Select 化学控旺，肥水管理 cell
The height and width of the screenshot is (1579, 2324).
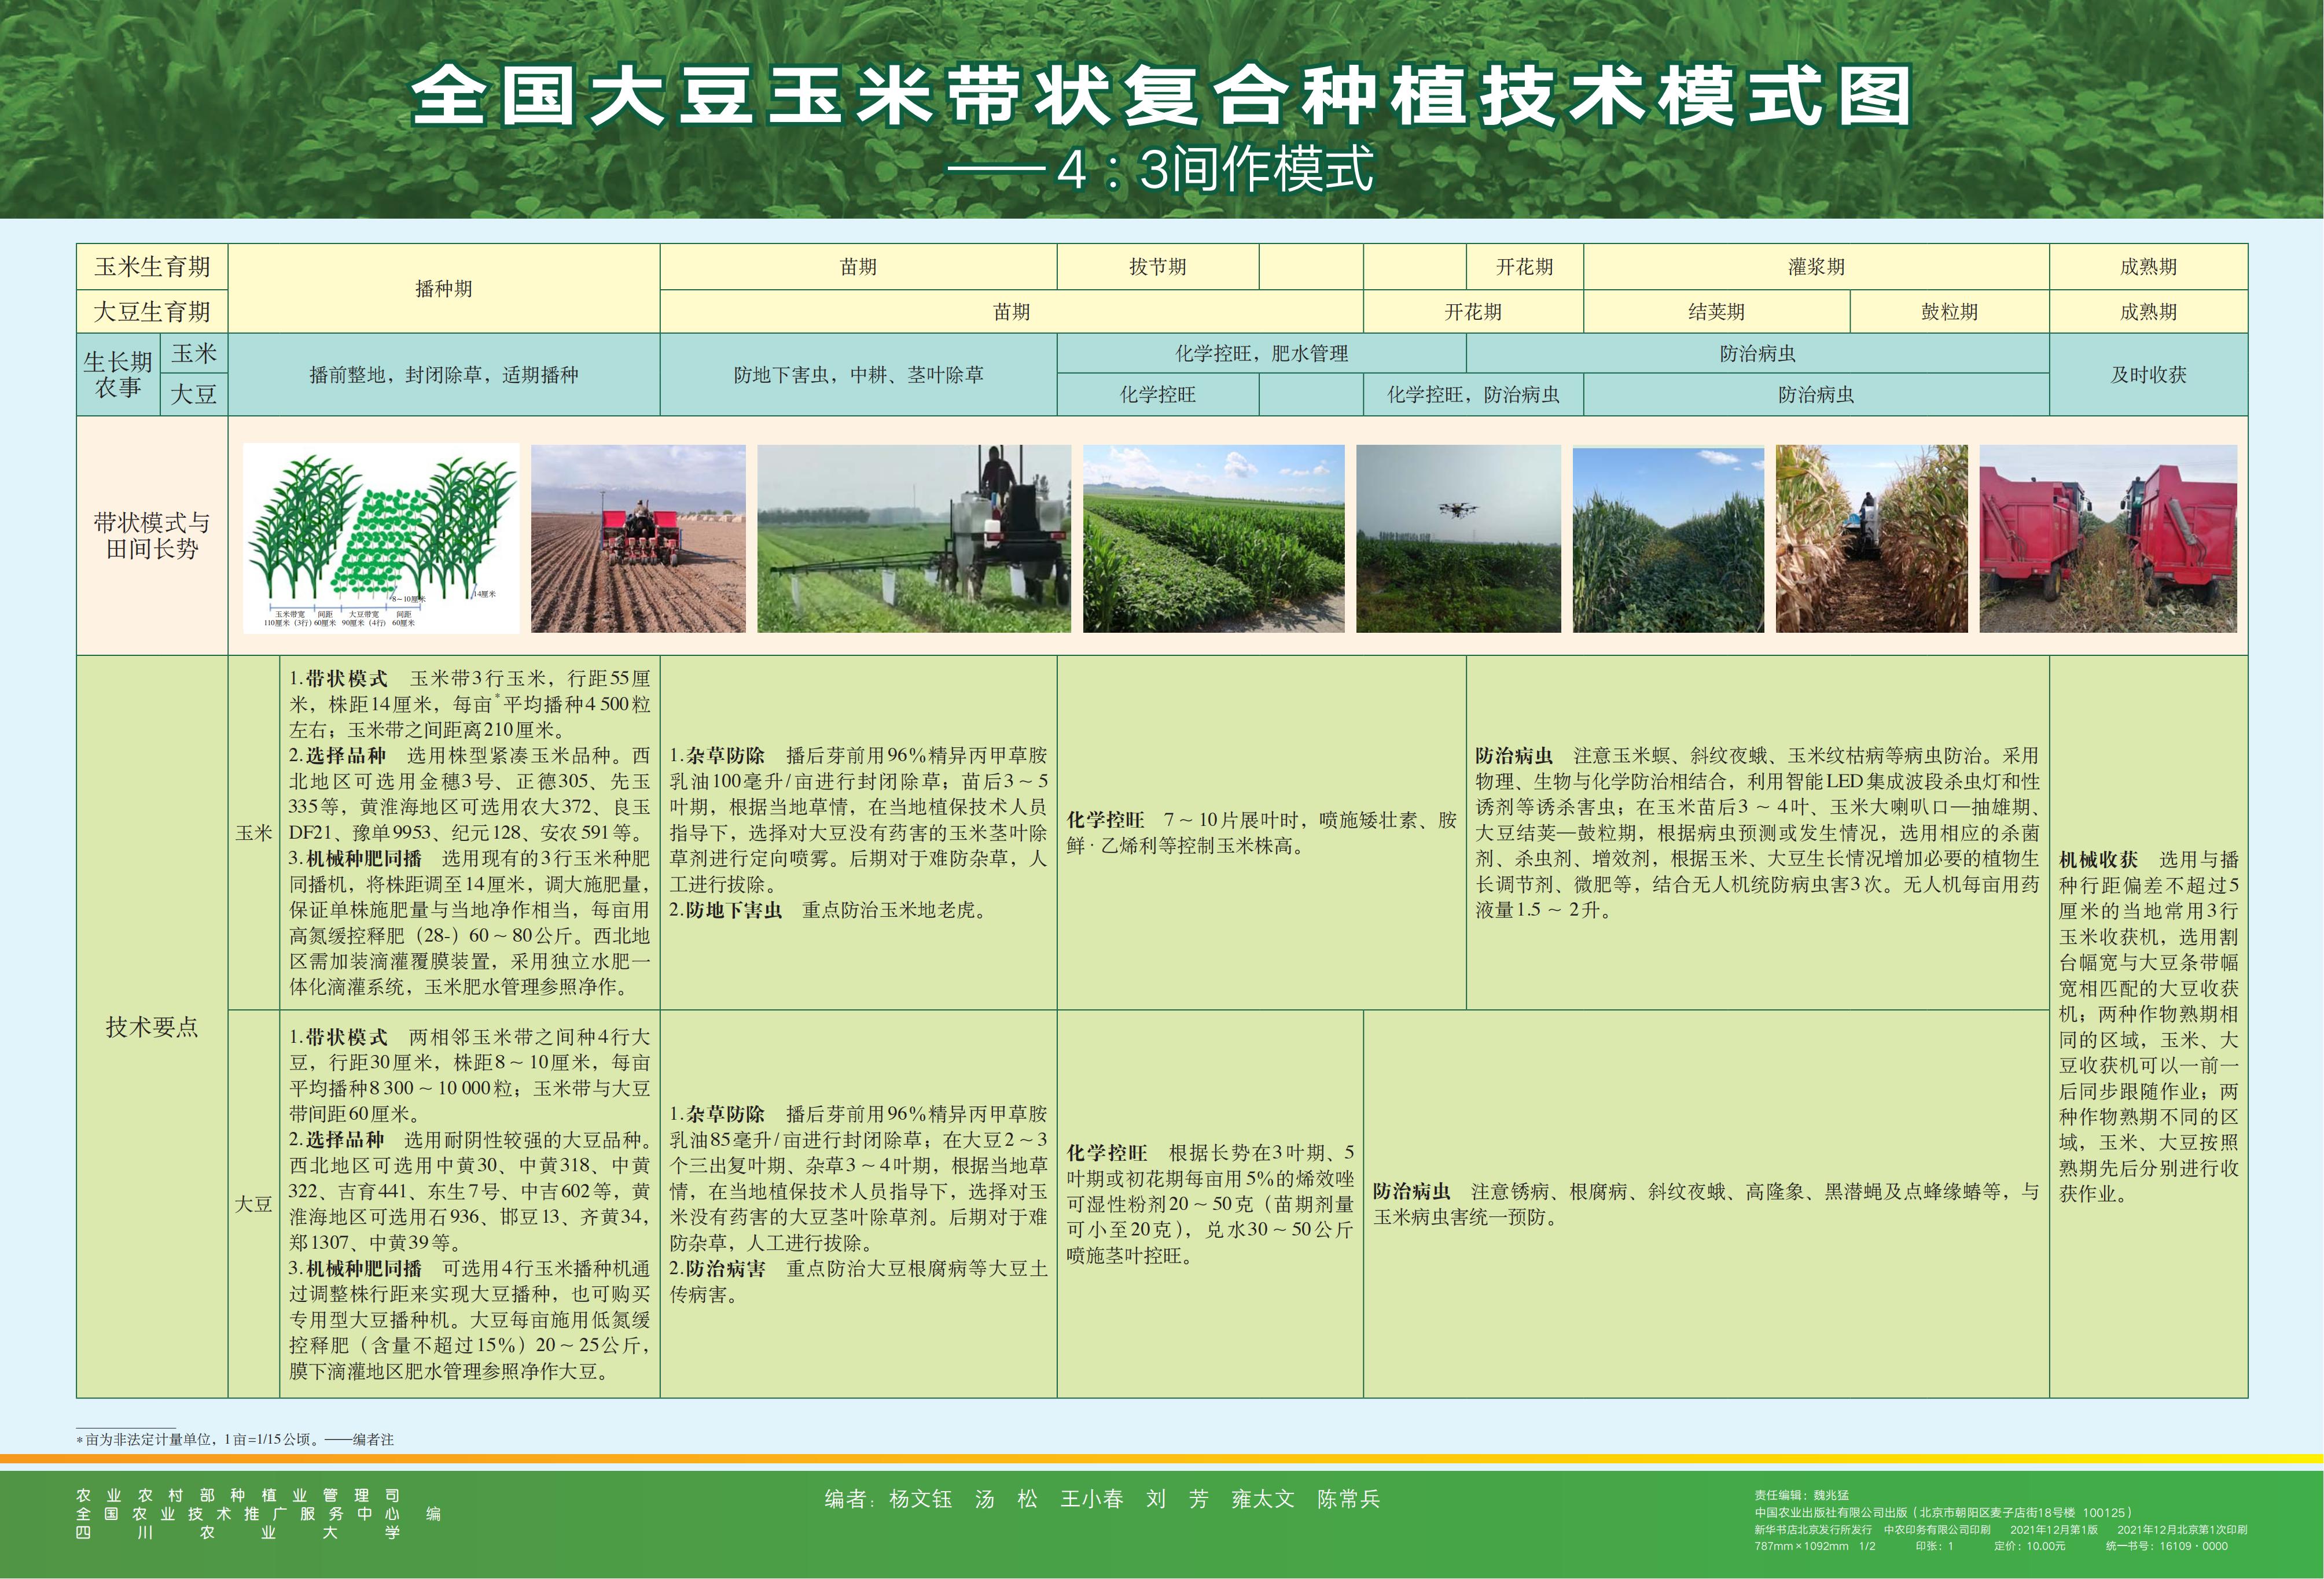coord(1262,354)
